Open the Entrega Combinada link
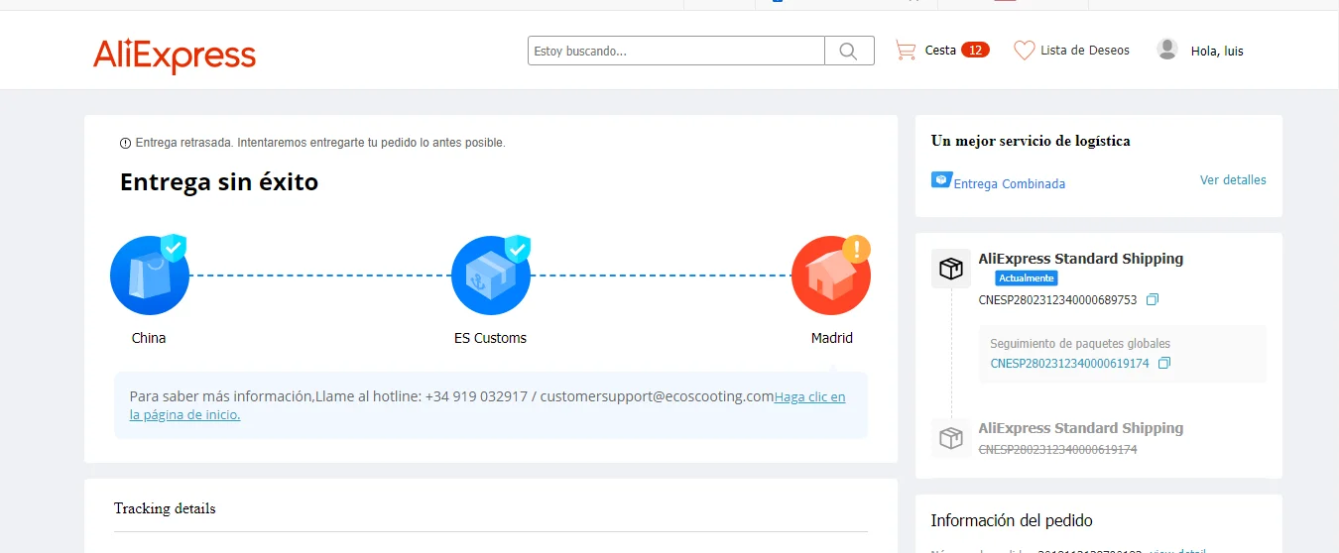The image size is (1339, 553). coord(1010,183)
